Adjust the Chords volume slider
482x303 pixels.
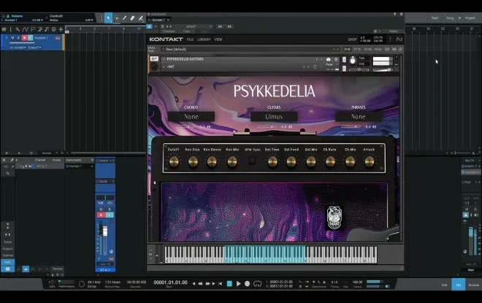(185, 126)
